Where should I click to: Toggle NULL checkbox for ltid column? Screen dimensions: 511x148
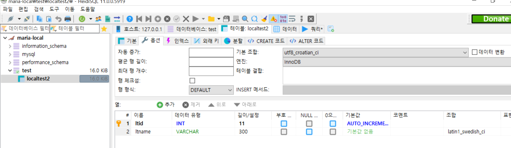[x=309, y=124]
